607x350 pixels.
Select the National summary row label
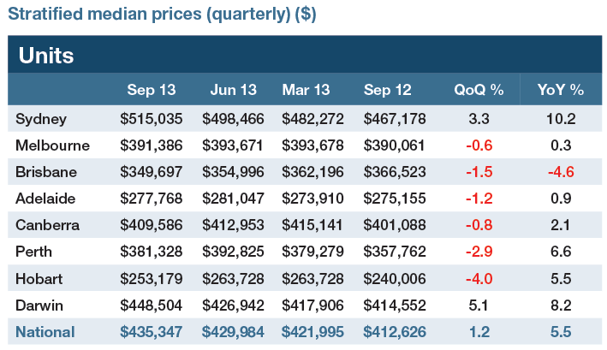point(45,332)
